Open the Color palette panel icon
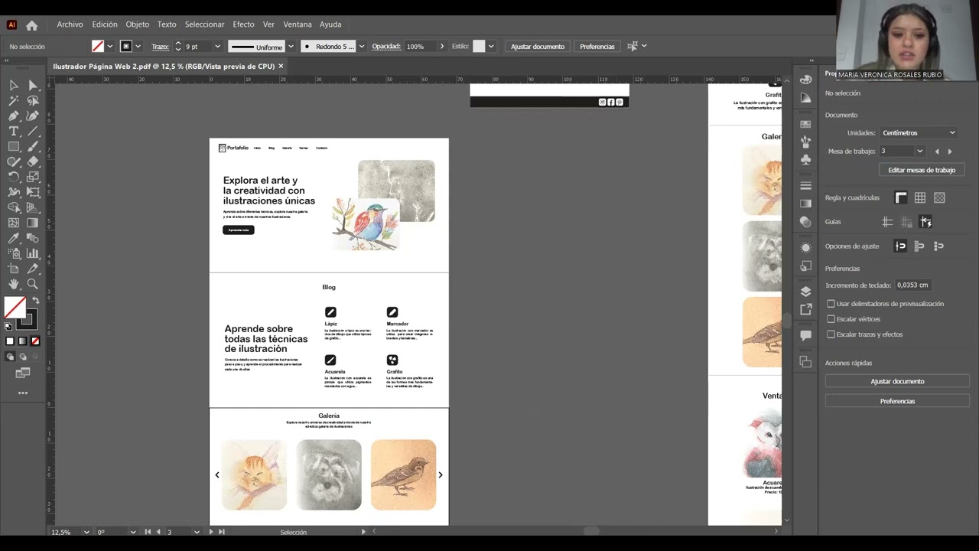Image resolution: width=979 pixels, height=551 pixels. (x=805, y=80)
